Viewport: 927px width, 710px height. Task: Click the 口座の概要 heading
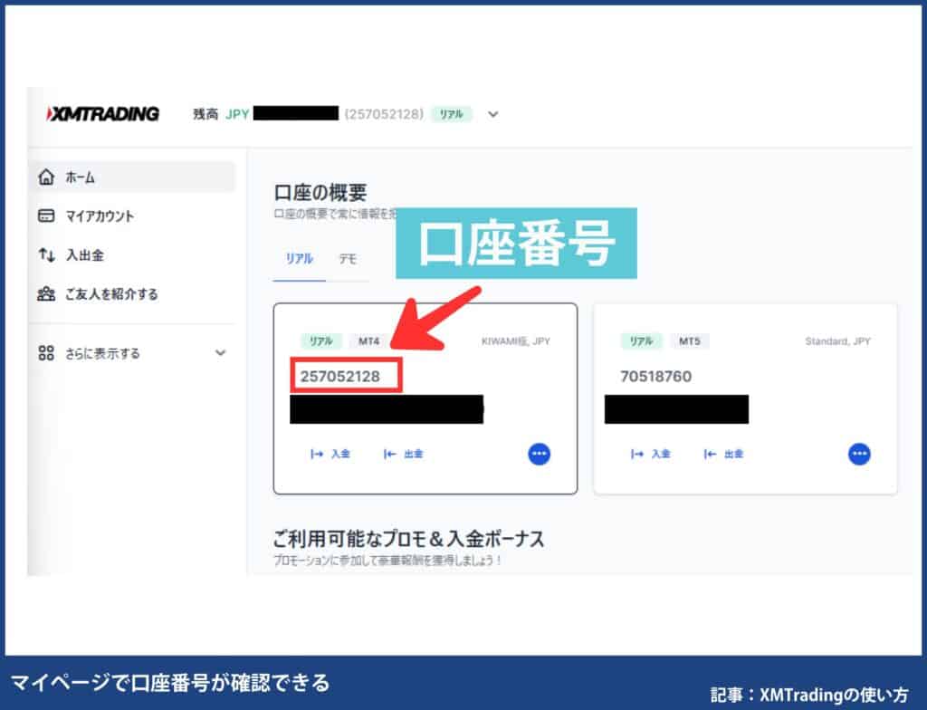(x=320, y=192)
